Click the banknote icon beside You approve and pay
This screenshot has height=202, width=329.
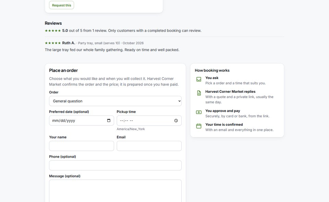coord(199,112)
